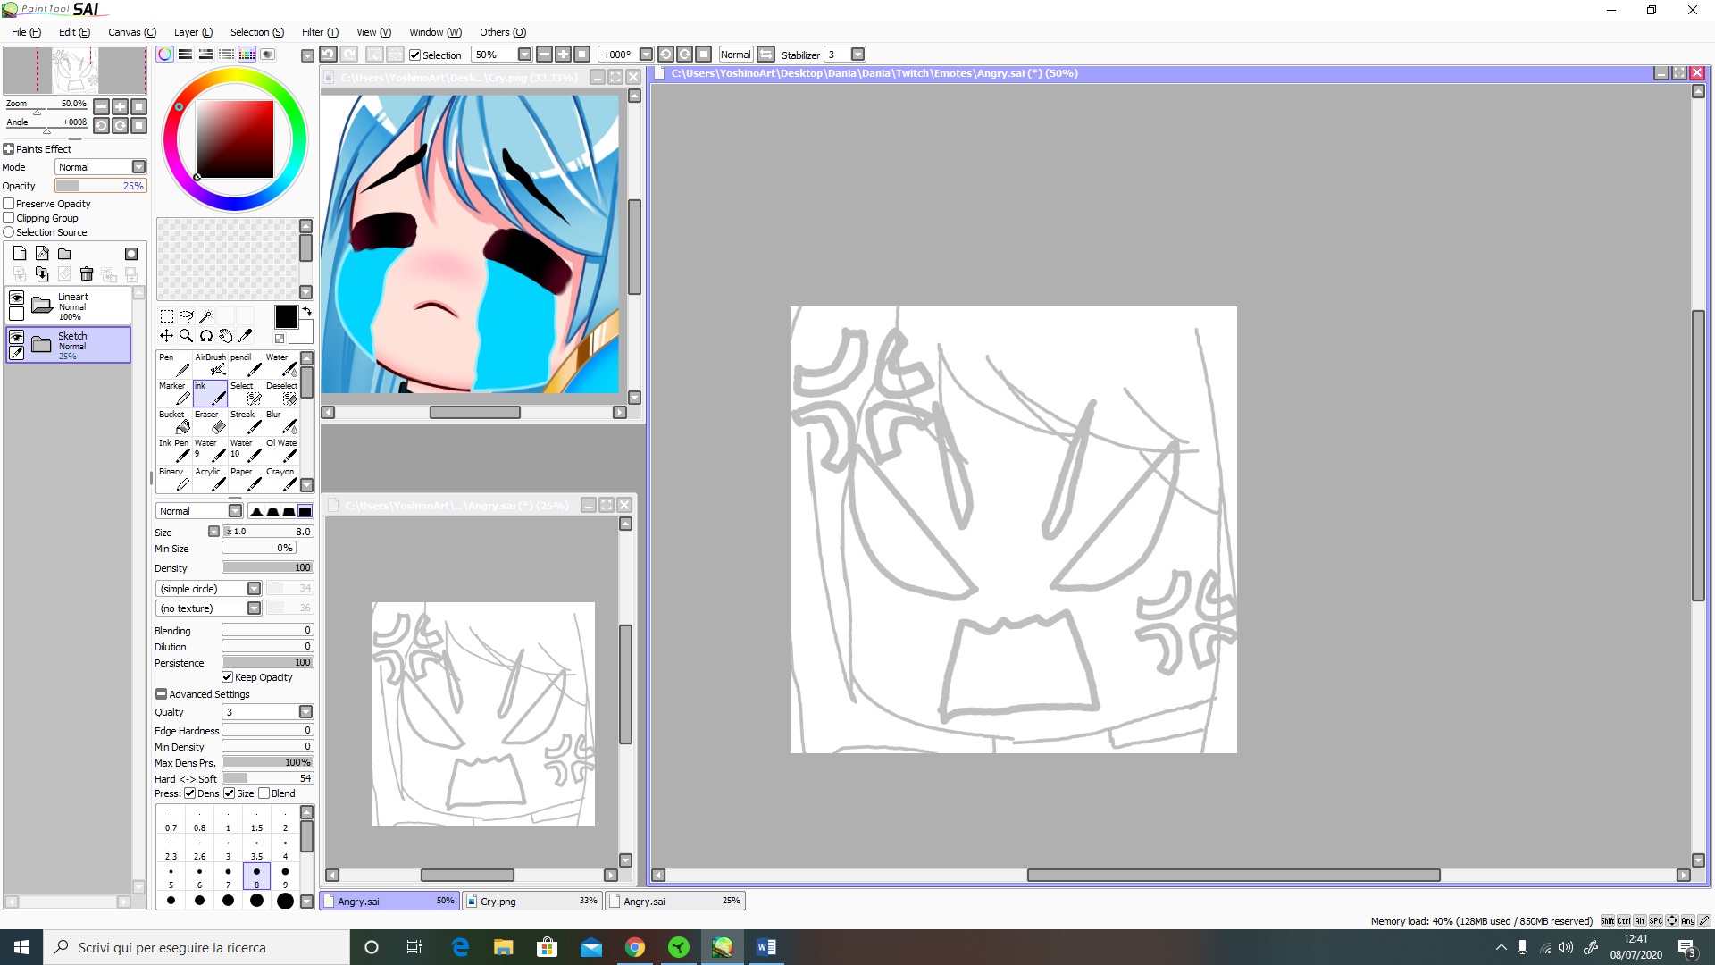Select the Hand pan tool
The width and height of the screenshot is (1715, 965).
pyautogui.click(x=226, y=336)
